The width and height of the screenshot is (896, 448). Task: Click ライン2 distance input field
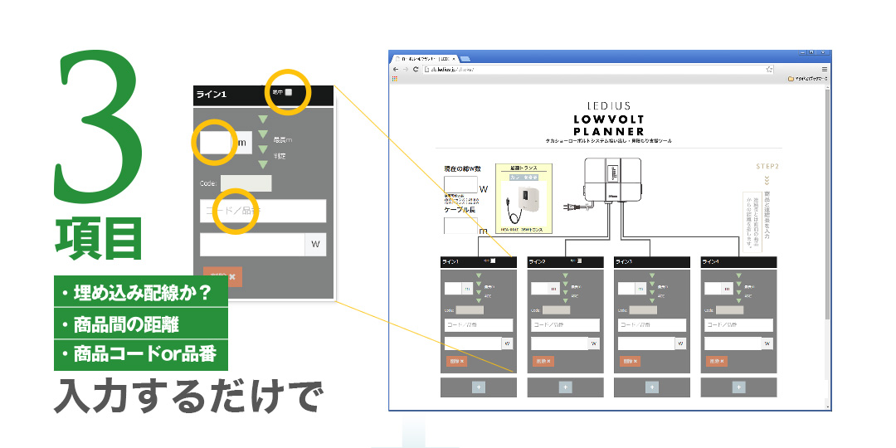click(x=539, y=289)
